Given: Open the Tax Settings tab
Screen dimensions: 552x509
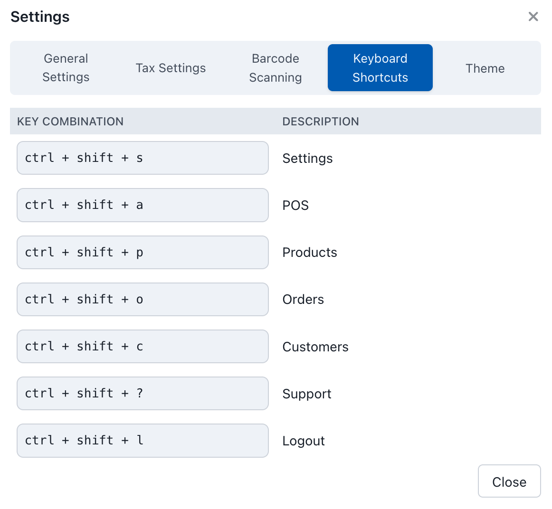Looking at the screenshot, I should click(x=171, y=68).
